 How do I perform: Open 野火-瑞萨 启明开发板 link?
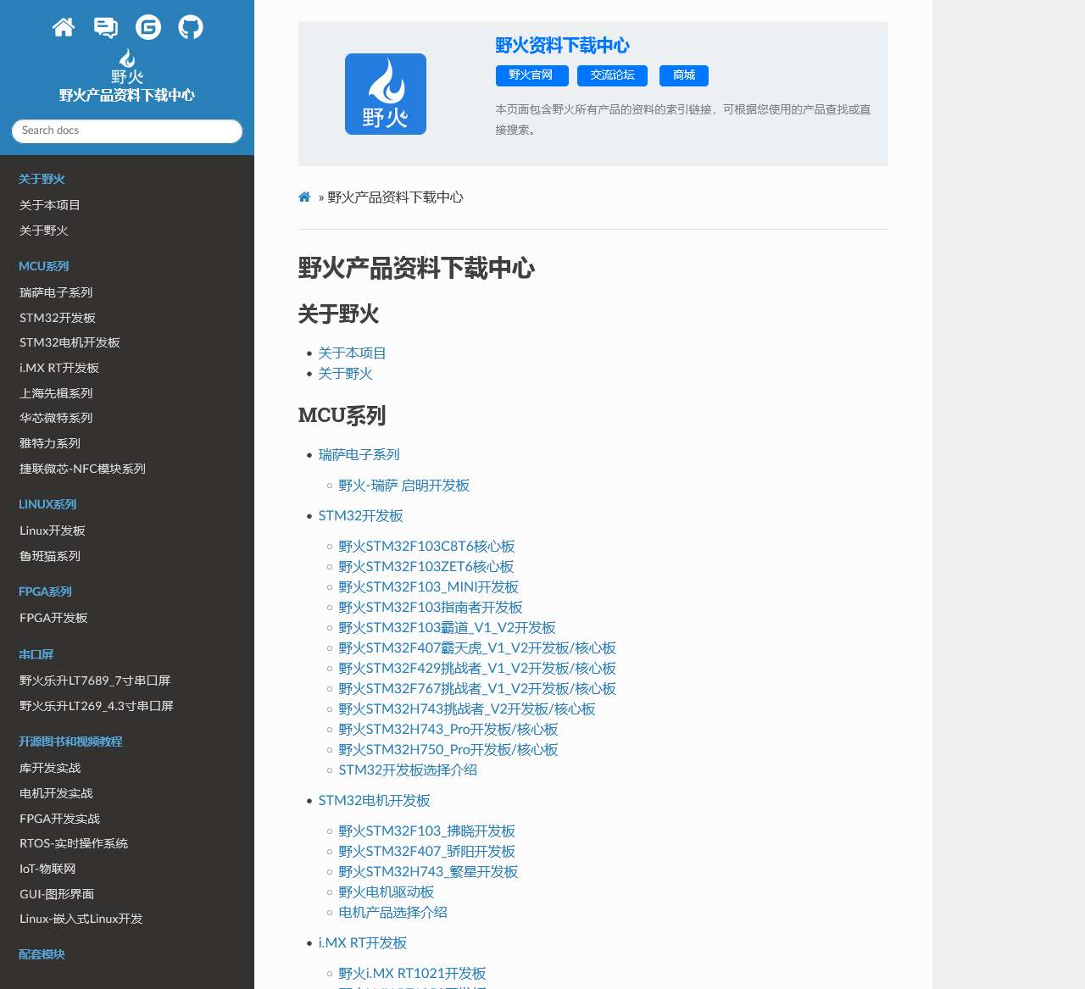pos(403,486)
